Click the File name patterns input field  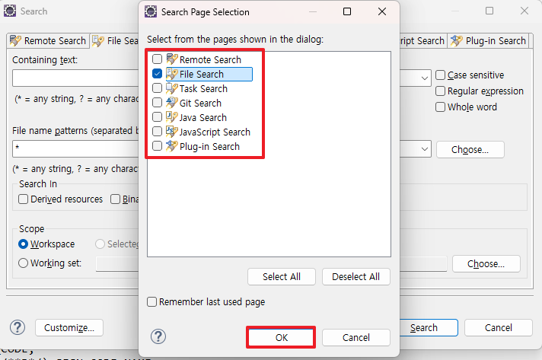point(75,149)
